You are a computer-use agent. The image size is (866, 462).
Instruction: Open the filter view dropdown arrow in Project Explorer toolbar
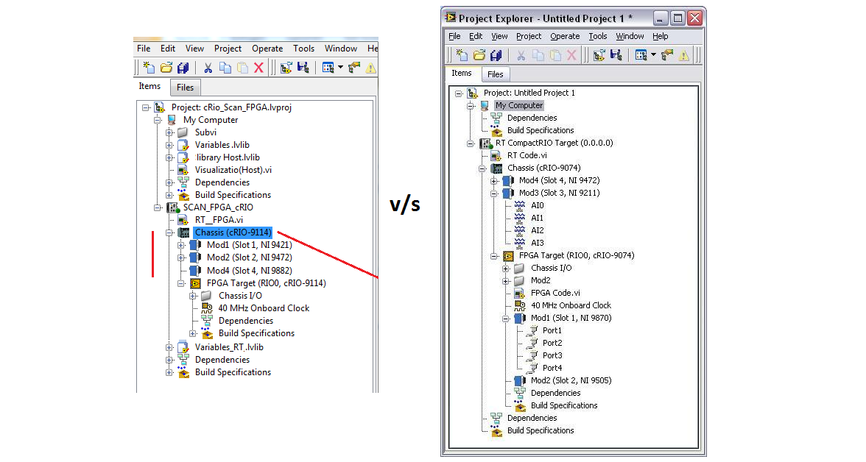653,54
